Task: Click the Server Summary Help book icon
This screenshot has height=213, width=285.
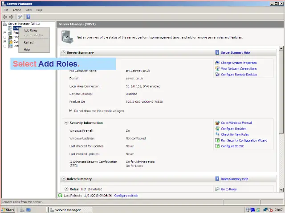Action: point(217,52)
